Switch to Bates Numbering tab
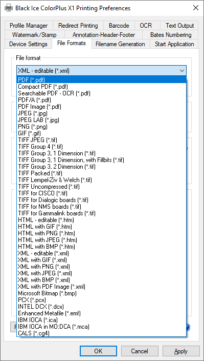Image resolution: width=204 pixels, height=361 pixels. click(171, 35)
